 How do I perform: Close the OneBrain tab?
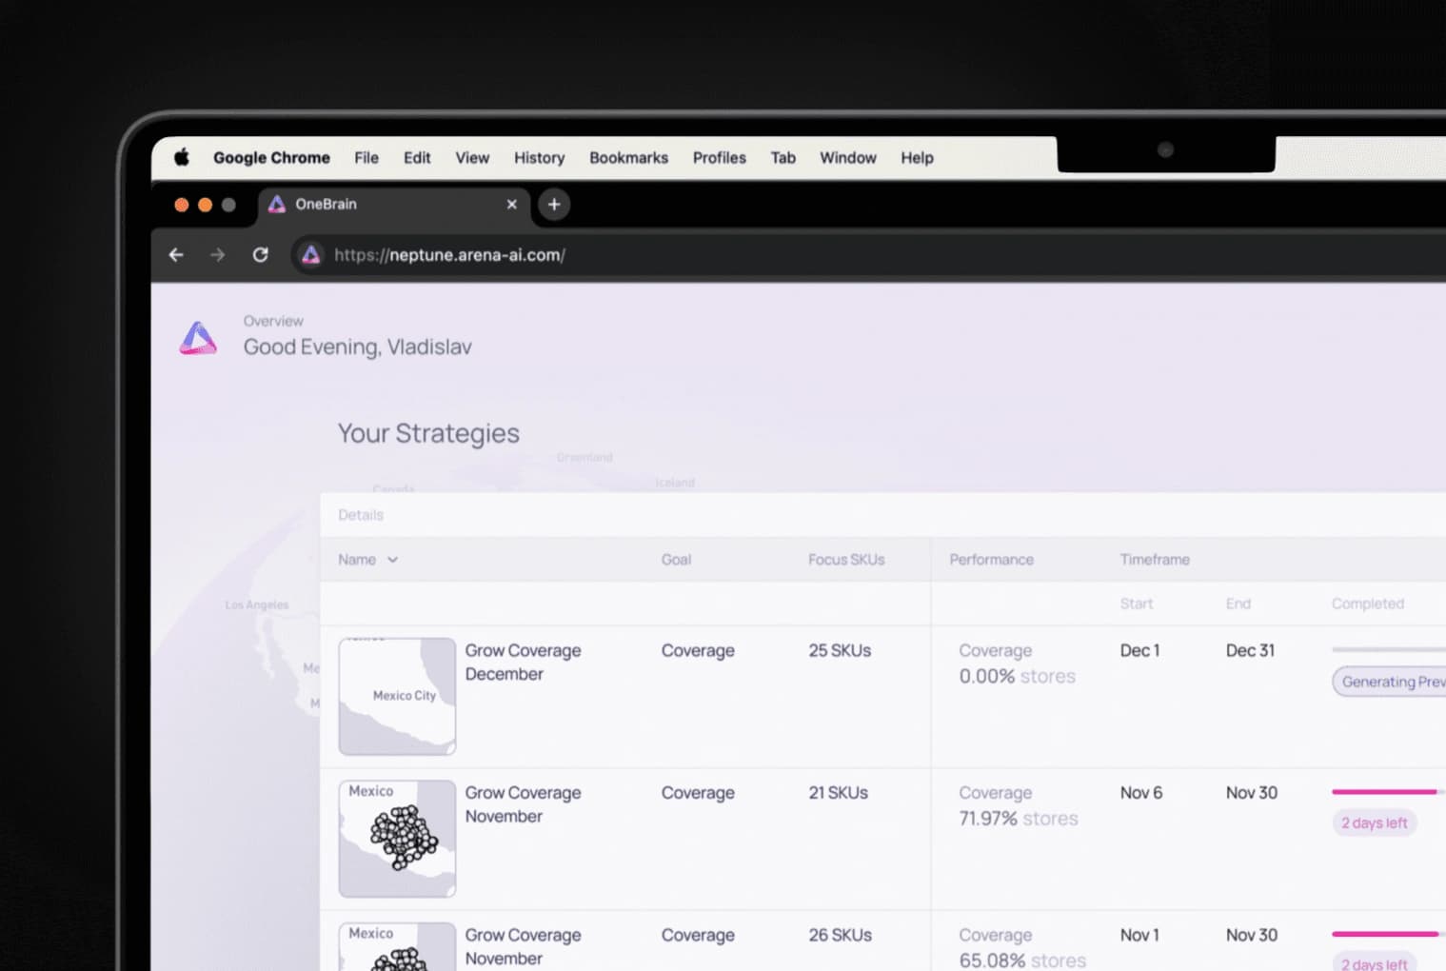point(511,205)
